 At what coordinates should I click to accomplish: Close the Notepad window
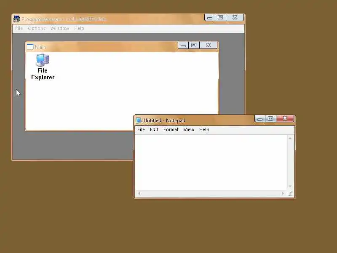(285, 118)
